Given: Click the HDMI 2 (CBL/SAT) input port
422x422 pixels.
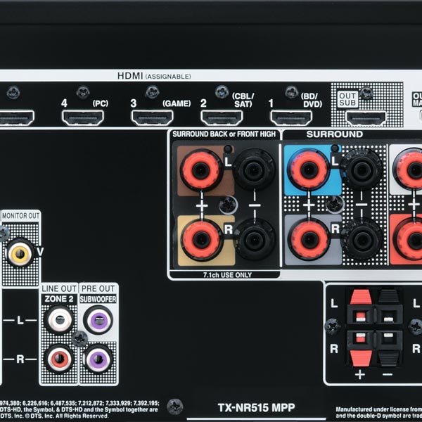Looking at the screenshot, I should click(x=222, y=118).
